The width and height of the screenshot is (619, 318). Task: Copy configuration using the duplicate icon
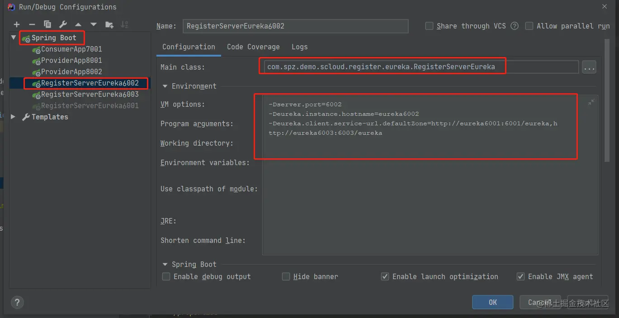pos(47,24)
